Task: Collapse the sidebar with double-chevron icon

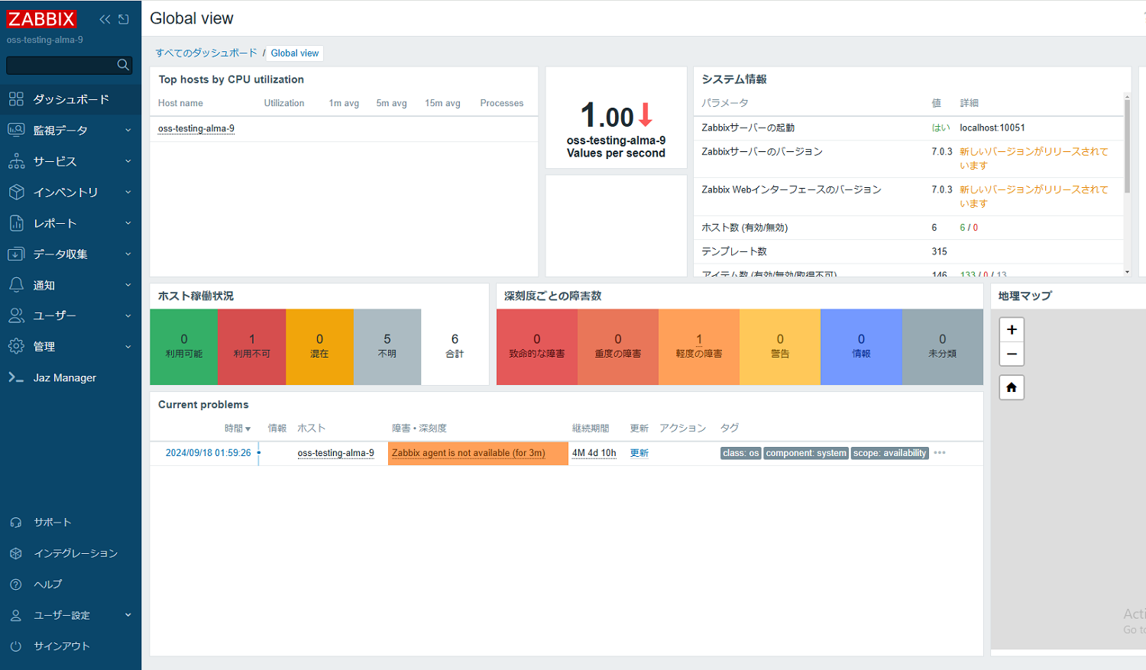Action: pos(105,19)
